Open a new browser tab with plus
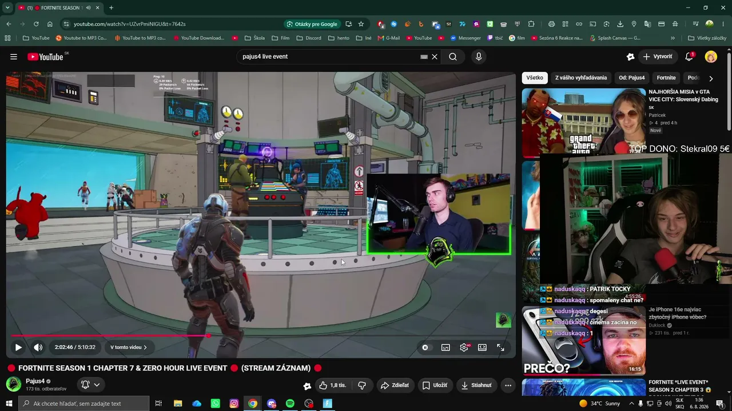The image size is (732, 411). [x=111, y=8]
